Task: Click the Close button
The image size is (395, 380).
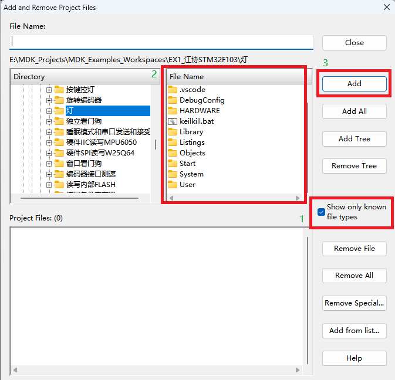Action: click(x=354, y=43)
